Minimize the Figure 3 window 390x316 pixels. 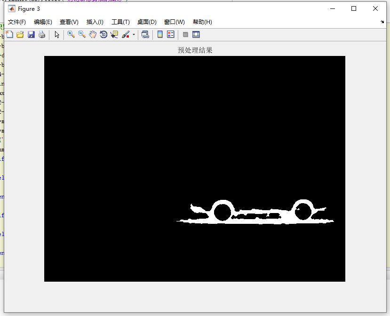tap(333, 9)
